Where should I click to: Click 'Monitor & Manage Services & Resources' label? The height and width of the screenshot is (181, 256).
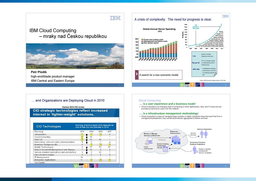pyautogui.click(x=152, y=135)
